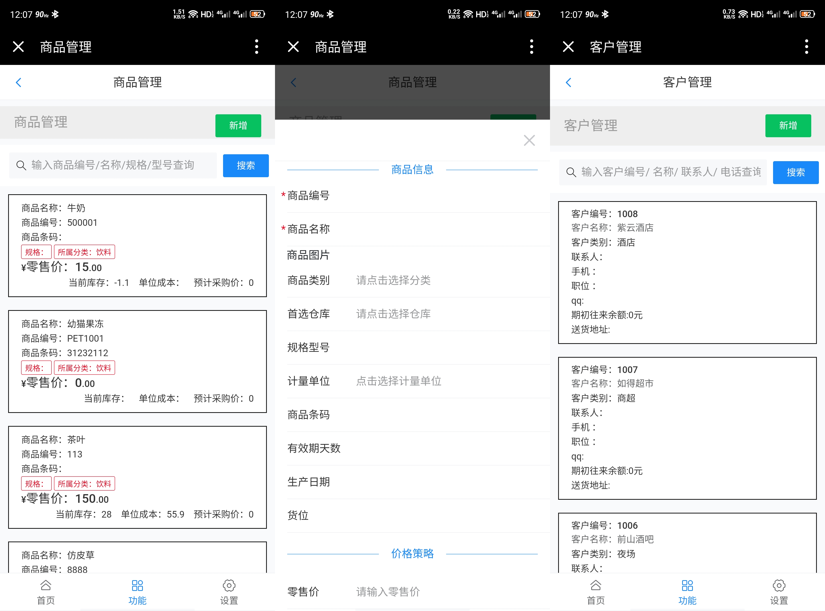
Task: Focus the 输入客户编号 search field
Action: point(663,172)
